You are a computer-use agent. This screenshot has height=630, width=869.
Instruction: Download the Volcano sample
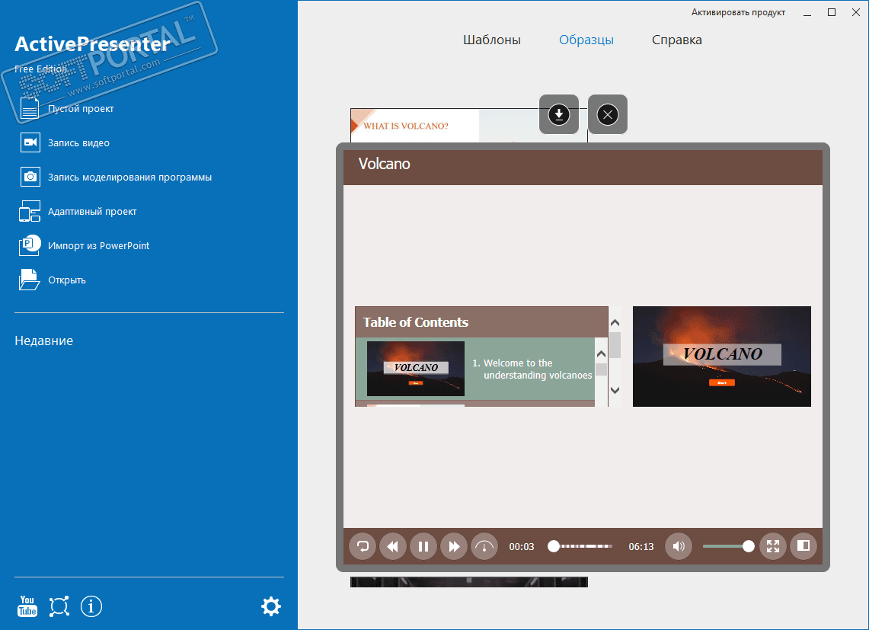click(559, 114)
